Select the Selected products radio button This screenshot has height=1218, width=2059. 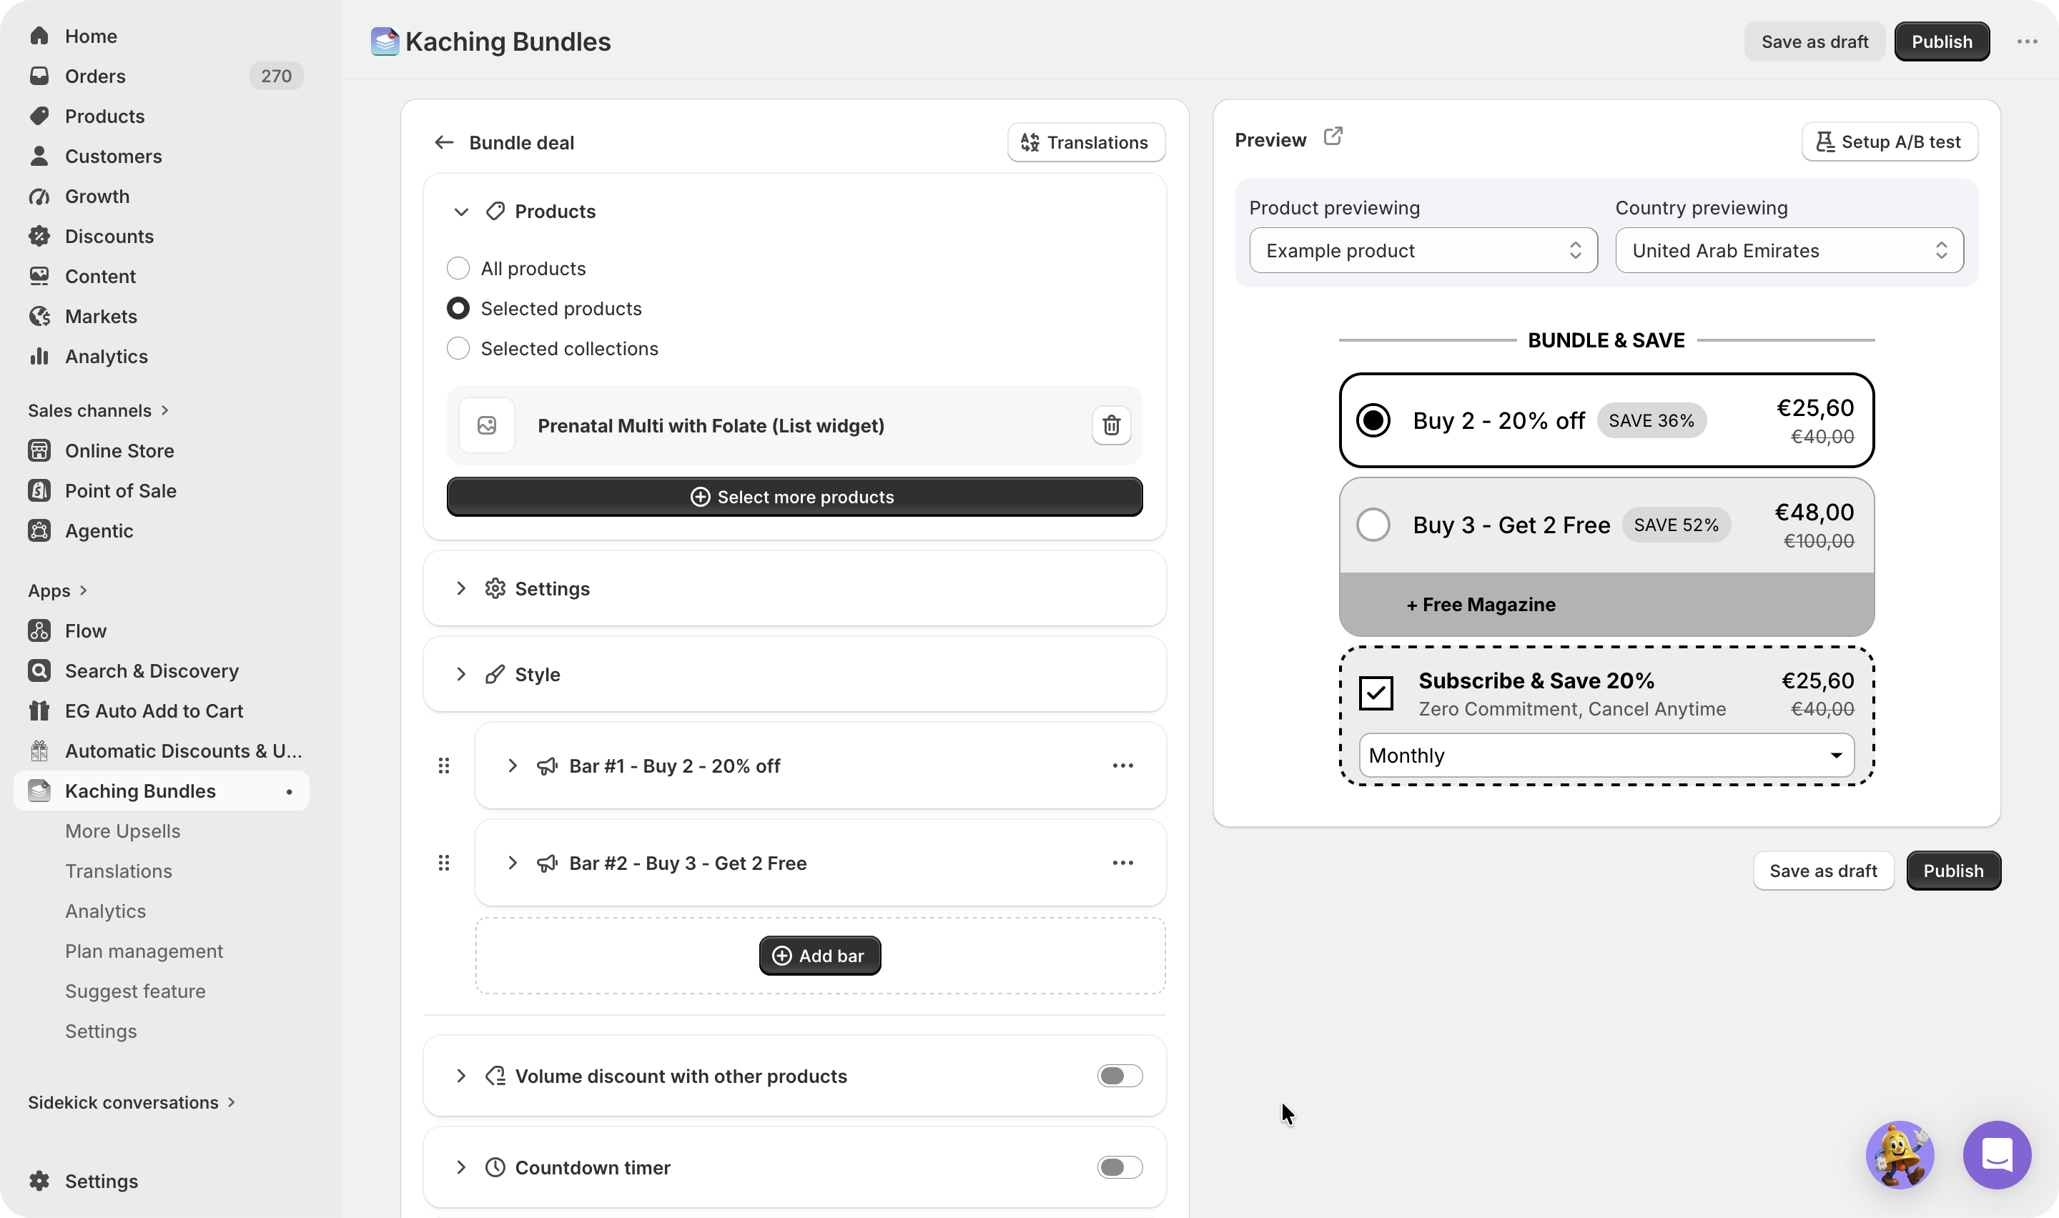click(458, 309)
